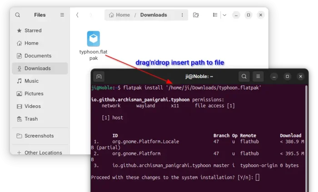Open search in the Files window
318x192 pixels.
(x=18, y=15)
